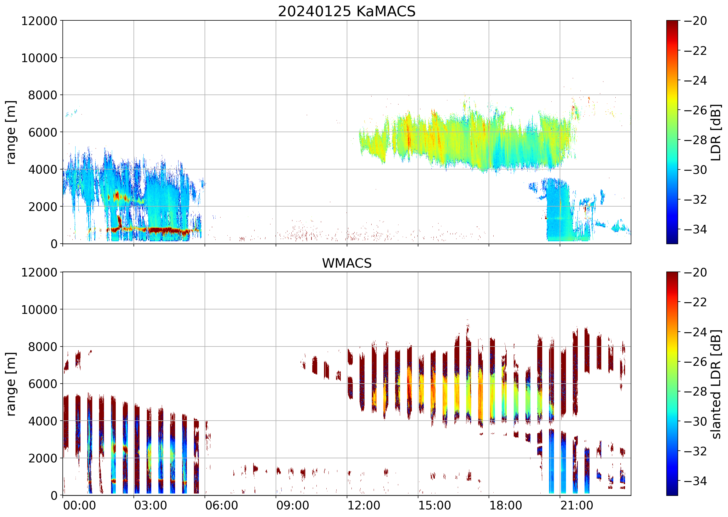Click the '−34' label on the bottom colorbar

(x=695, y=481)
